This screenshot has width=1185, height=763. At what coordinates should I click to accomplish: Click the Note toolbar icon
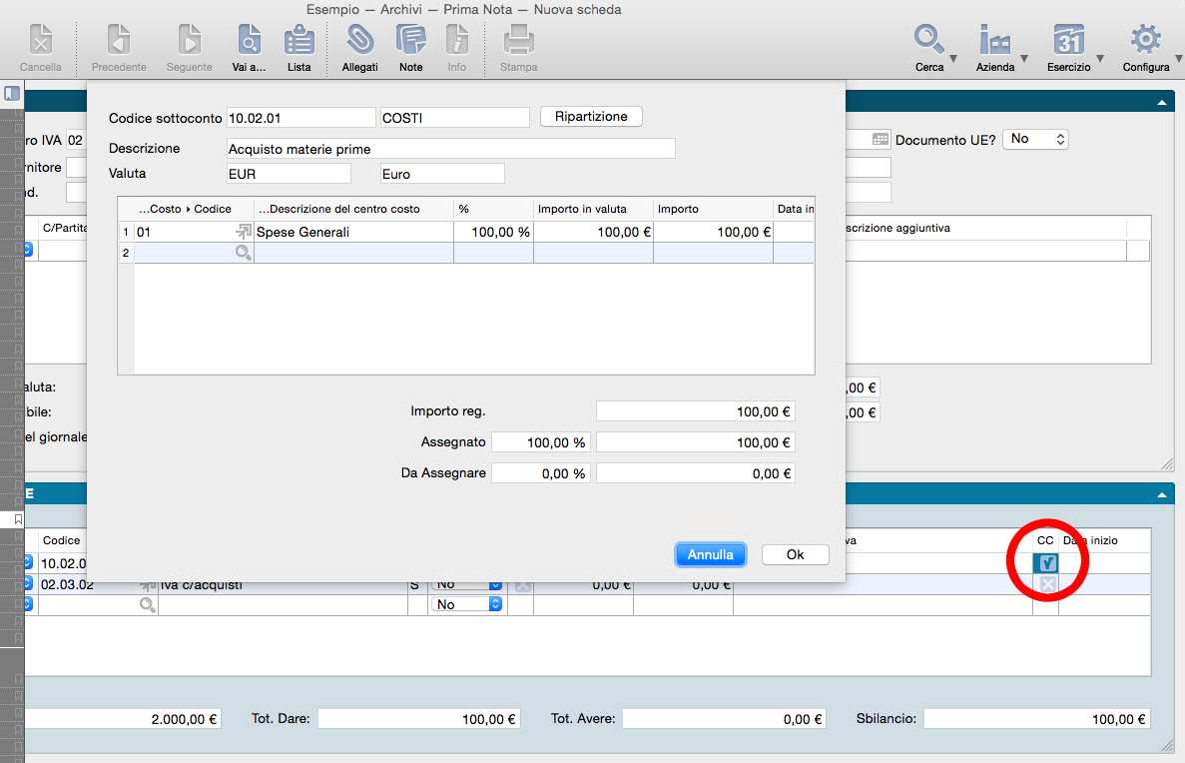[410, 42]
